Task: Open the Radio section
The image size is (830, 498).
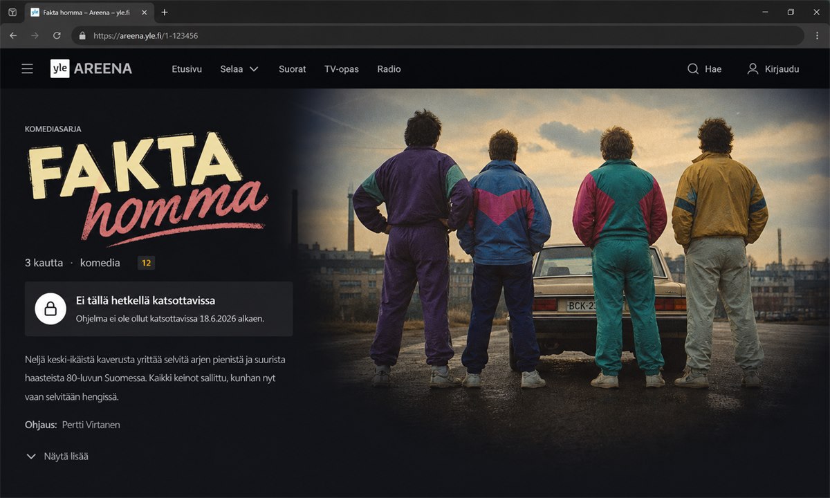Action: tap(389, 69)
